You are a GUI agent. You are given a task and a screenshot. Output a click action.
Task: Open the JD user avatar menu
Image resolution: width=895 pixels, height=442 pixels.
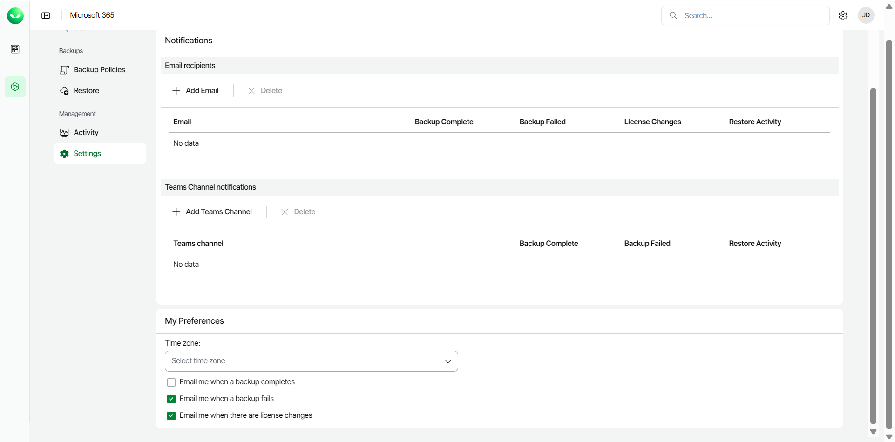click(x=866, y=15)
